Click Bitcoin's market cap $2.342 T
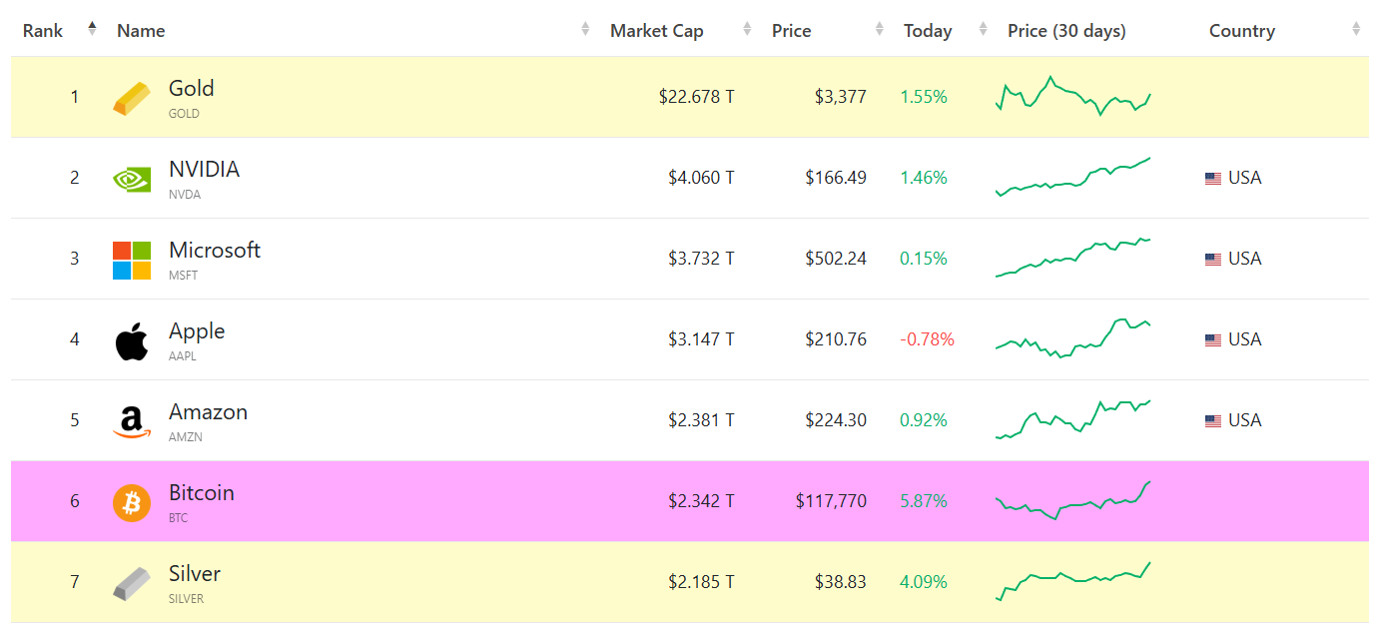The height and width of the screenshot is (627, 1377). click(702, 501)
